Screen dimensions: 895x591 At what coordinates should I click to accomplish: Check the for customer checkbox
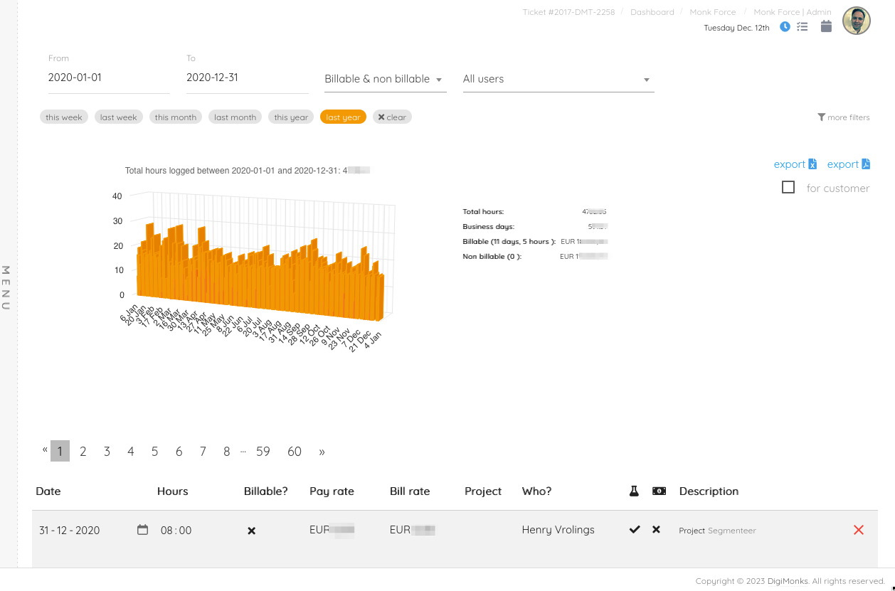coord(788,187)
